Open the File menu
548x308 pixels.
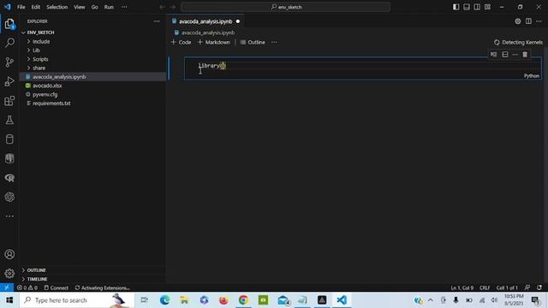pos(21,7)
